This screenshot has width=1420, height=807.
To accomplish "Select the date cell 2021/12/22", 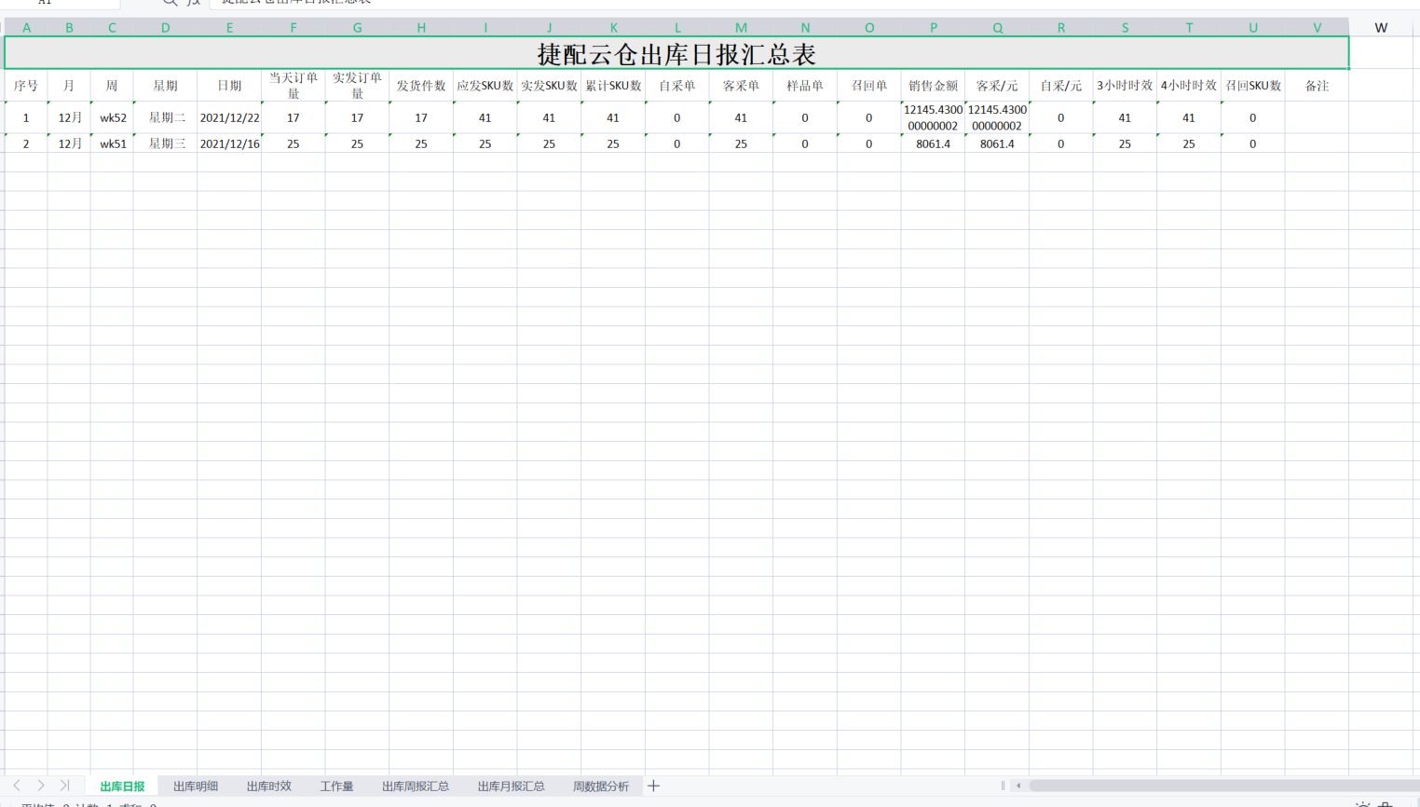I will click(x=229, y=117).
